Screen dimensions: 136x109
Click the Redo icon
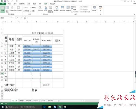(x=12, y=1)
